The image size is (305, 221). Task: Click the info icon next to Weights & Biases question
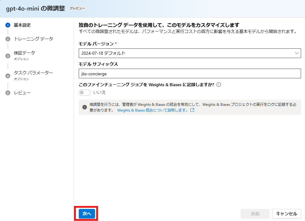[x=219, y=85]
